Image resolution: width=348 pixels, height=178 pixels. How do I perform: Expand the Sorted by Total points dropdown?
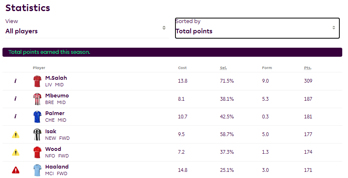coord(257,28)
